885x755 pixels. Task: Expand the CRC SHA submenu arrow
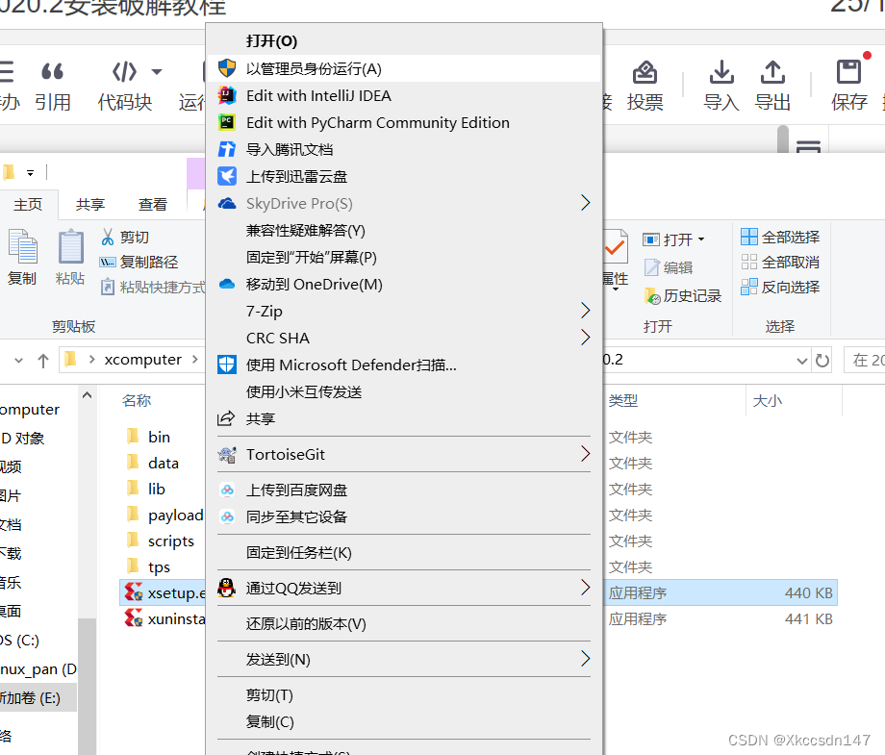click(x=585, y=338)
